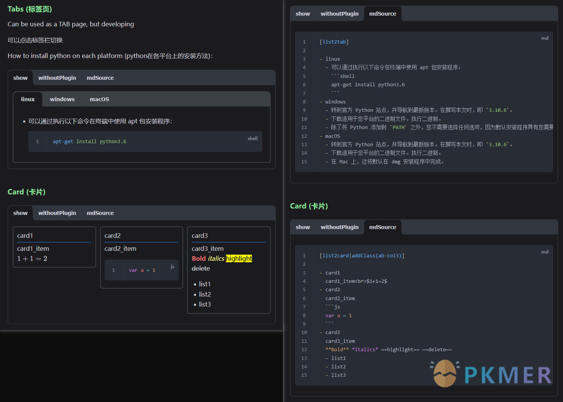Screen dimensions: 563x402
Task: Switch to withoutPlugin tab in left Tabs section
Action: [x=57, y=78]
